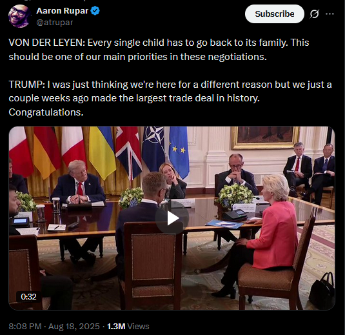Viewport: 345px width, 335px height.
Task: Click the VON DER LEYEN quote paragraph
Action: pos(159,50)
